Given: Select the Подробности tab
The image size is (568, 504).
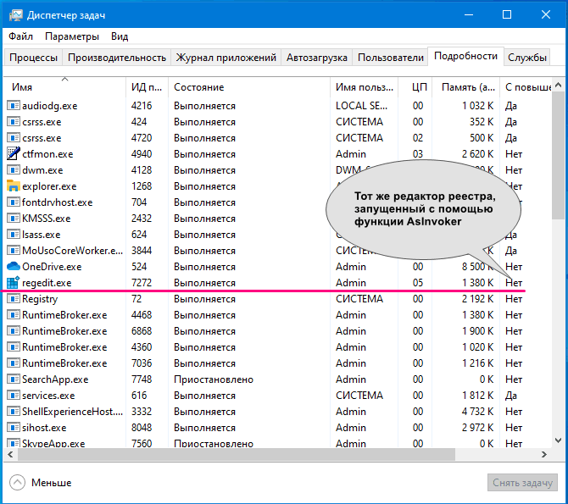Looking at the screenshot, I should 465,56.
